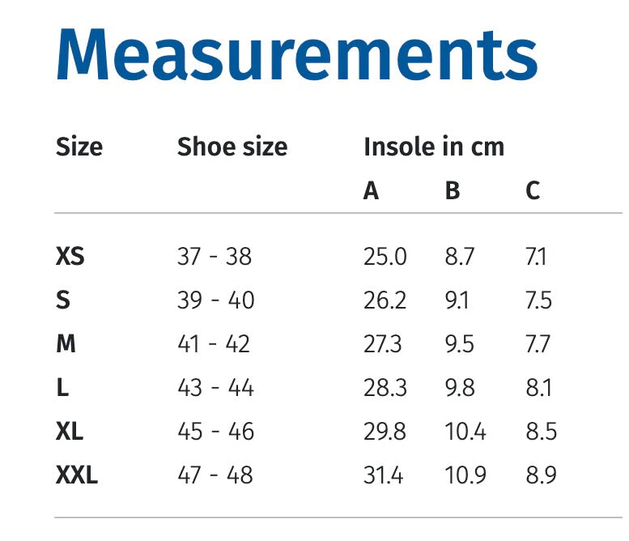This screenshot has height=541, width=629.
Task: Click shoe size 47 - 48
Action: click(215, 475)
